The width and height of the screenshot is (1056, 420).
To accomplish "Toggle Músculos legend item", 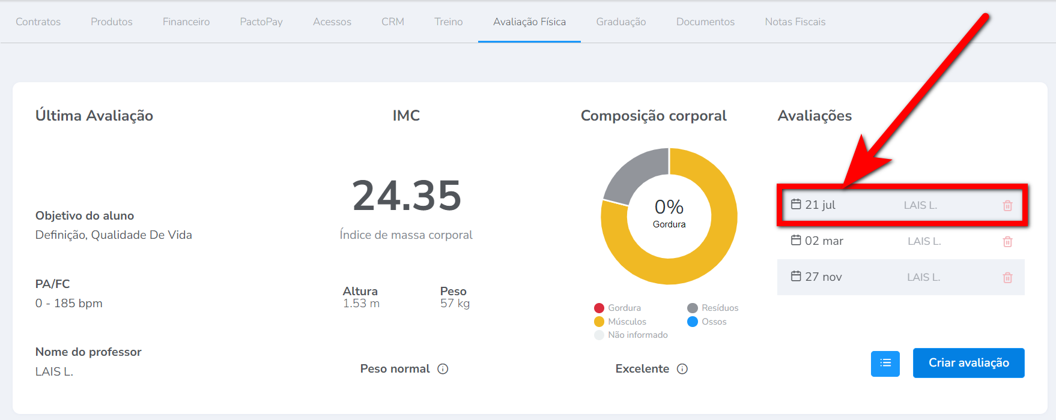I will coord(620,322).
